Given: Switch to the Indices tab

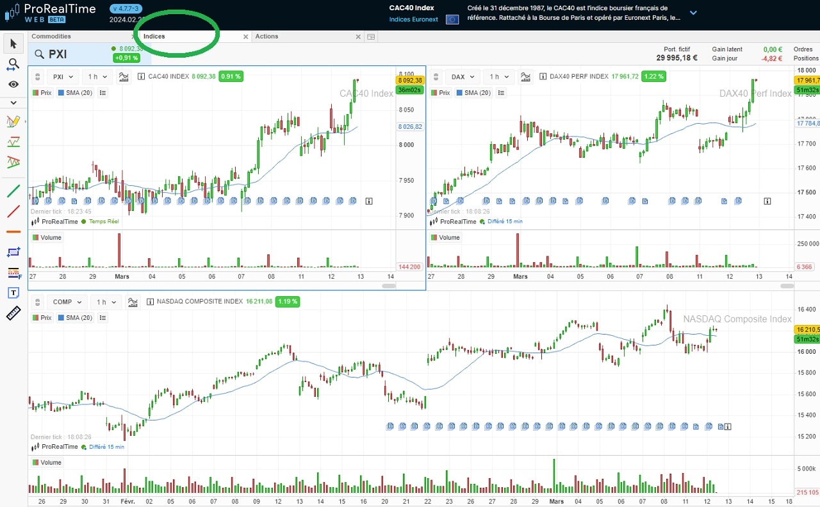Looking at the screenshot, I should point(154,37).
